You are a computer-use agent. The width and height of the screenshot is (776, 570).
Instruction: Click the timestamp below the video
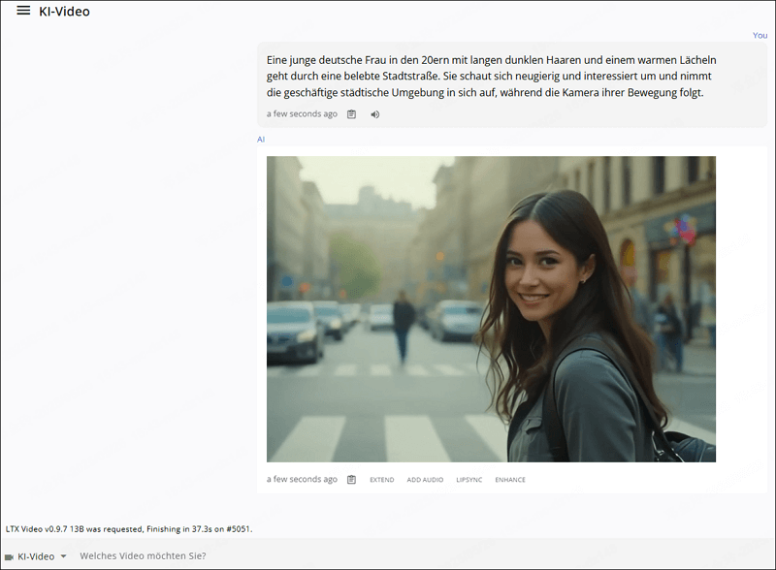pyautogui.click(x=302, y=479)
